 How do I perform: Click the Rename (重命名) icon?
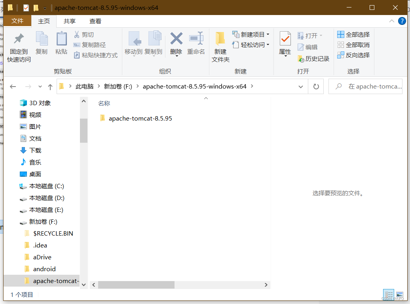pyautogui.click(x=196, y=43)
